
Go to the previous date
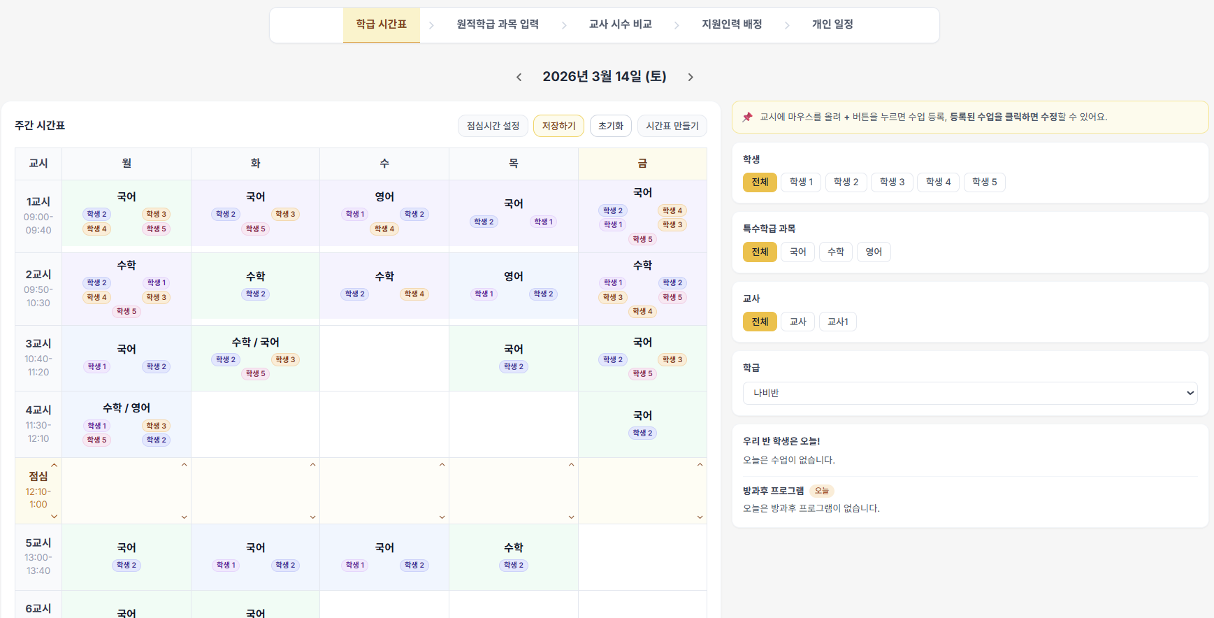(x=519, y=77)
